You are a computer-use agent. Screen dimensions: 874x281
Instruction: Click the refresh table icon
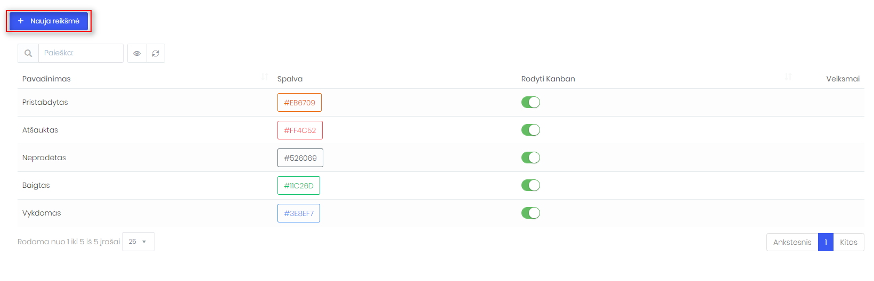[156, 53]
